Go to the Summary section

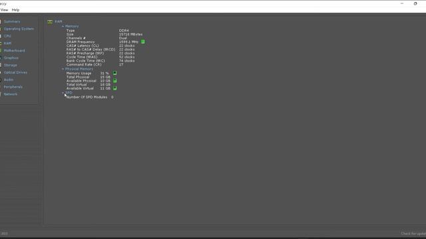(x=12, y=21)
